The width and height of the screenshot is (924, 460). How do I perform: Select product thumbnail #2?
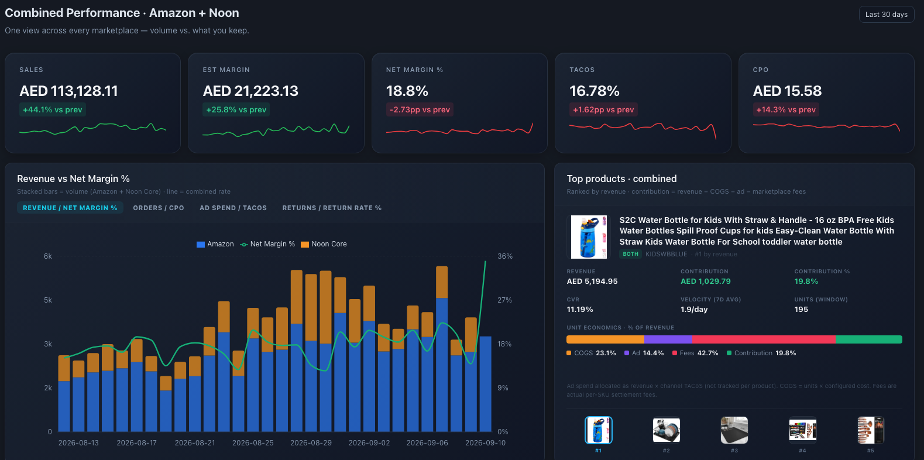click(667, 430)
